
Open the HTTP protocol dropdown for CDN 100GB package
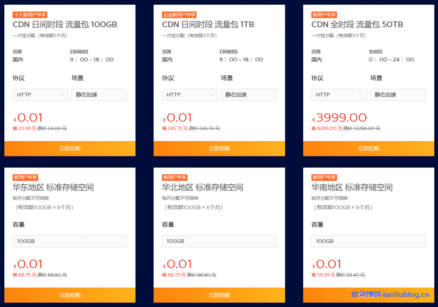click(x=40, y=94)
